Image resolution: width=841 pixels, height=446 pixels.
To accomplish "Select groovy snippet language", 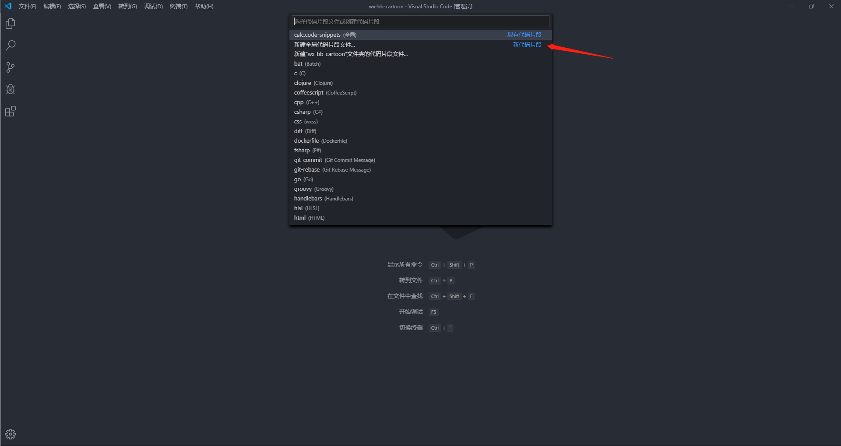I will pos(421,189).
